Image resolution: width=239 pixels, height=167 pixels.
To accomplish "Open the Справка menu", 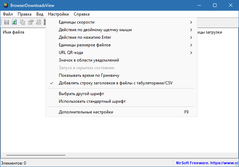I will tap(82, 14).
